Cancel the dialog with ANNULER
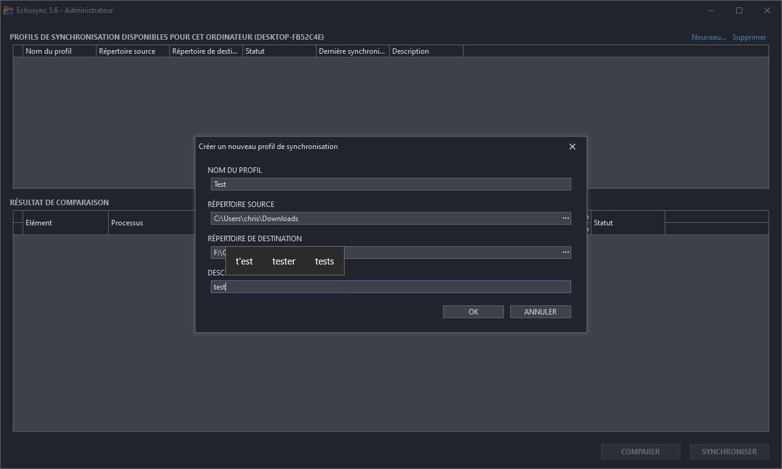The image size is (782, 469). [540, 311]
